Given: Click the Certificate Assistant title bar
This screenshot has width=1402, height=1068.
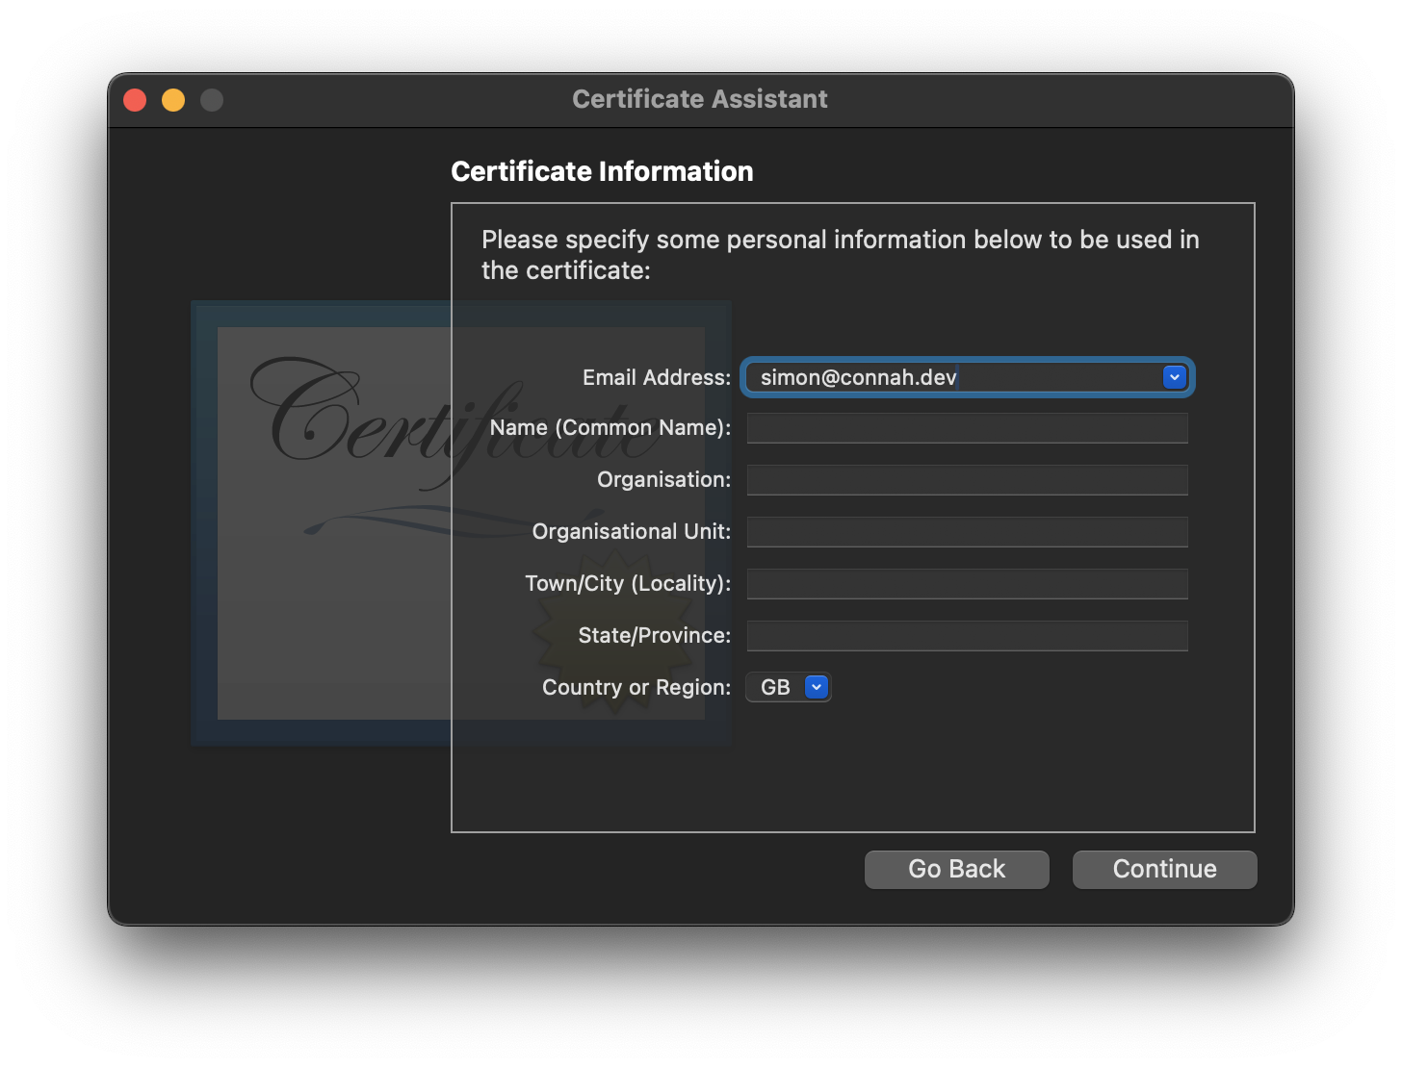Looking at the screenshot, I should [x=700, y=99].
